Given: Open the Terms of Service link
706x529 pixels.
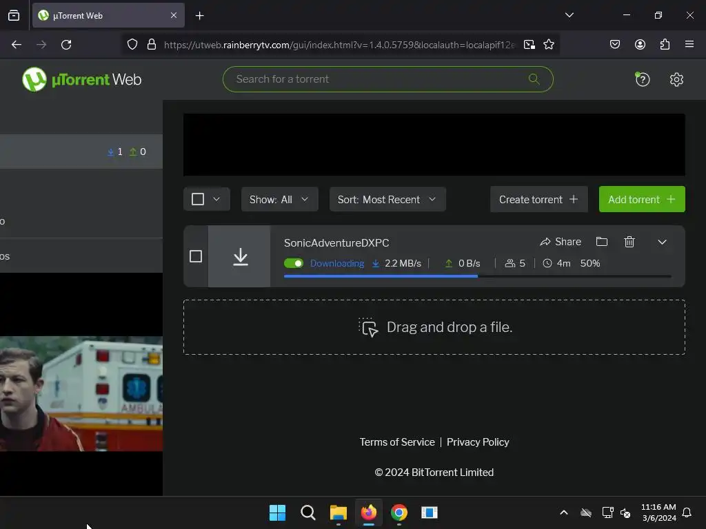Looking at the screenshot, I should point(397,442).
